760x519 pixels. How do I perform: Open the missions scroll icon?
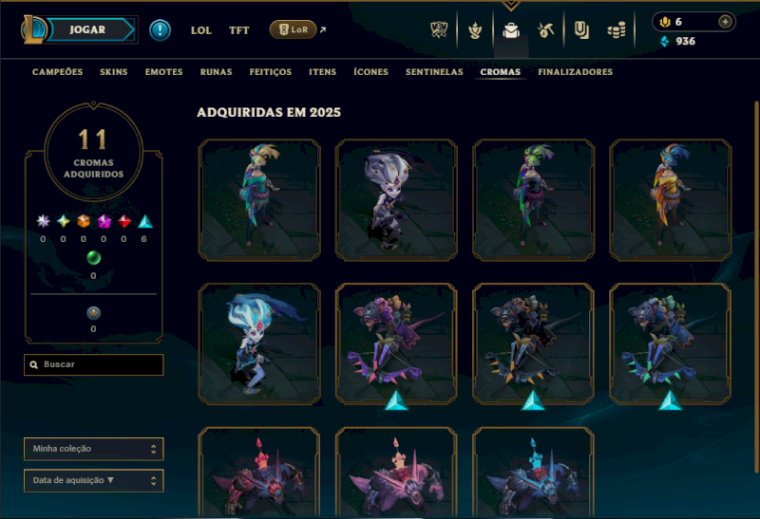coord(581,30)
